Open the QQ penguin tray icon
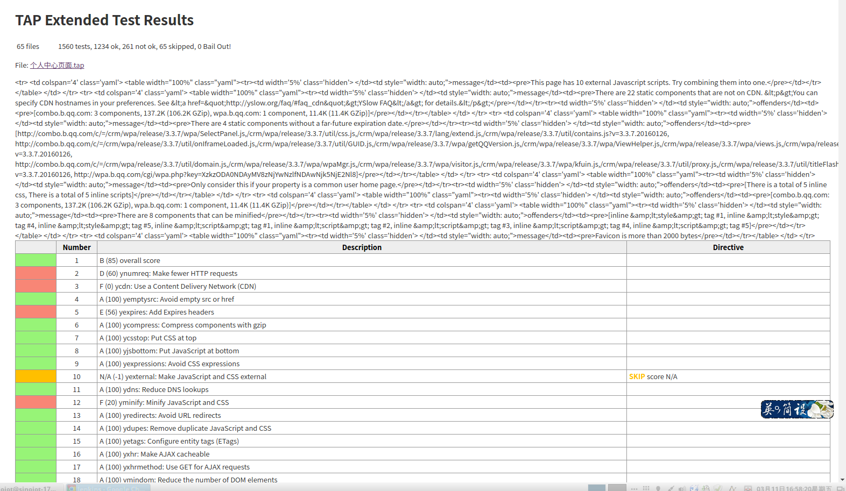 click(706, 488)
